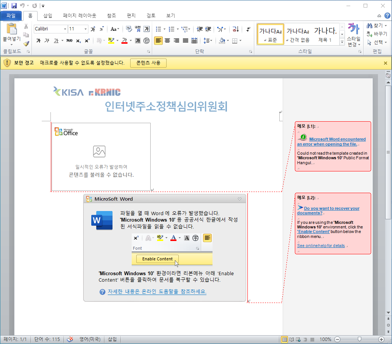Viewport: 392px width, 344px height.
Task: Adjust the zoom slider handle
Action: [359, 339]
